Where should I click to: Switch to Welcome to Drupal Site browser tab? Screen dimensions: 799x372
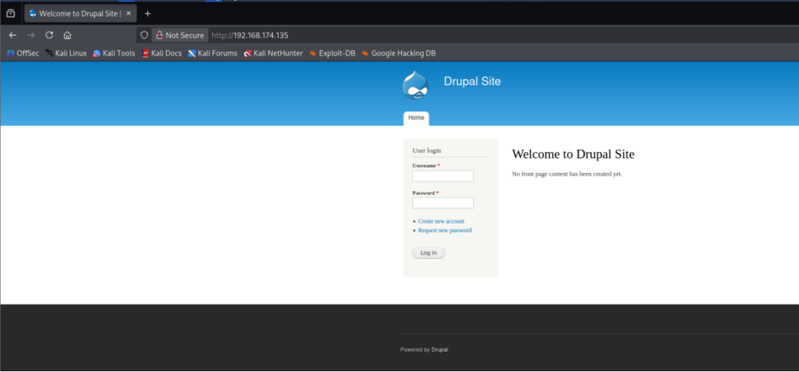pos(75,14)
